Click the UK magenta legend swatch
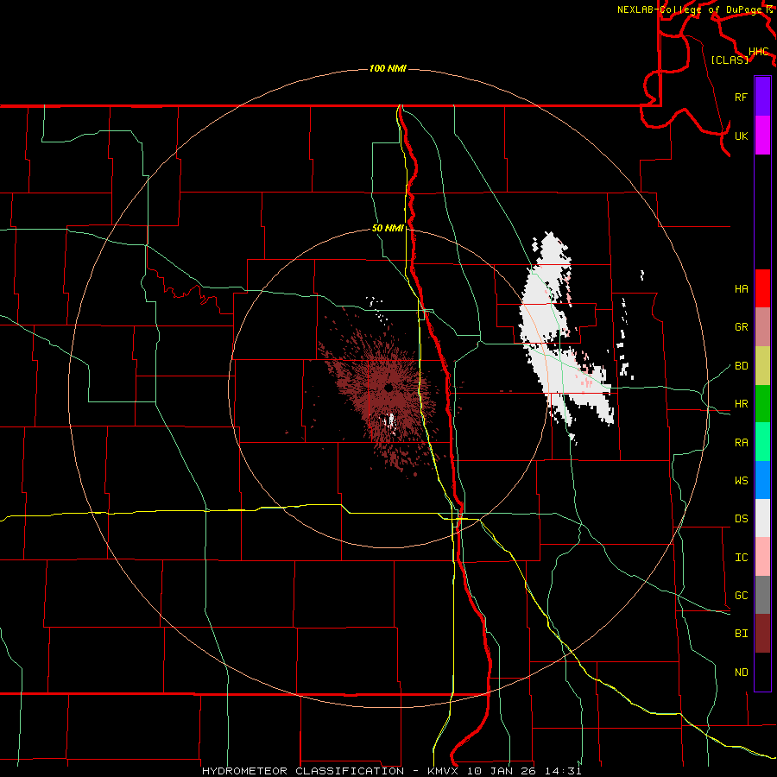Screen dimensions: 777x777 click(x=762, y=136)
